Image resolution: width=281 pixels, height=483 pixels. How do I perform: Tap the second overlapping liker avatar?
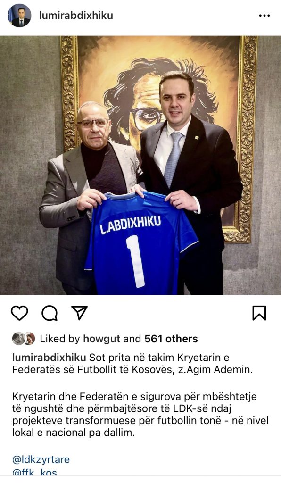[30, 339]
